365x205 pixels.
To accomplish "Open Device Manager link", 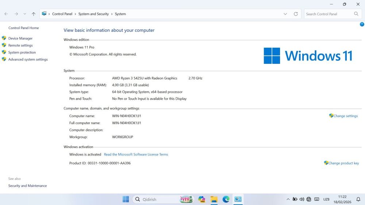I will [x=20, y=38].
